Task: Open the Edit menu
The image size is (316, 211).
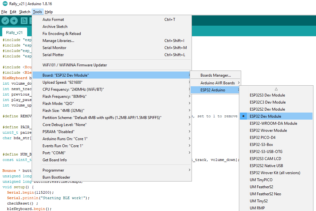Action: [13, 12]
